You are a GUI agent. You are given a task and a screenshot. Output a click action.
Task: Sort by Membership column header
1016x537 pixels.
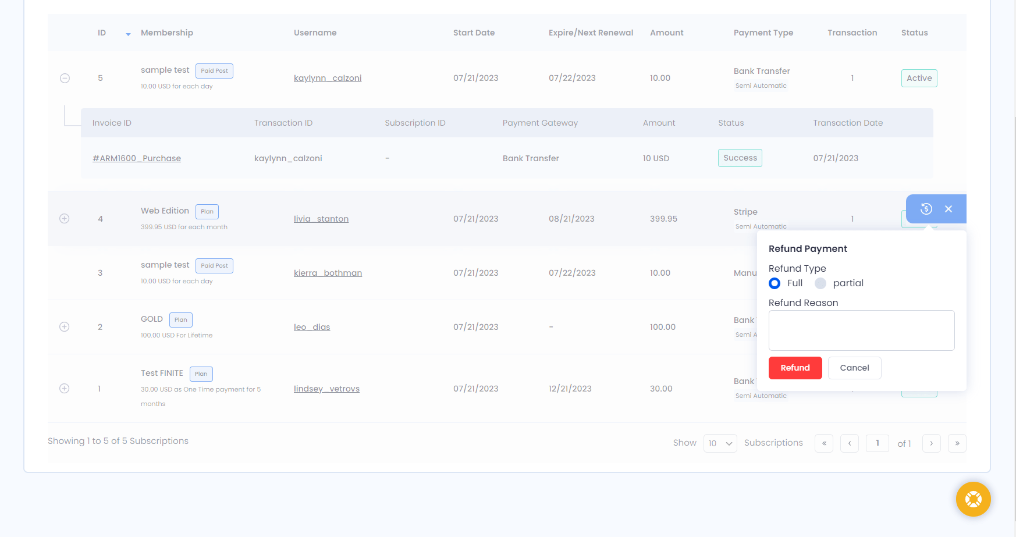point(167,33)
